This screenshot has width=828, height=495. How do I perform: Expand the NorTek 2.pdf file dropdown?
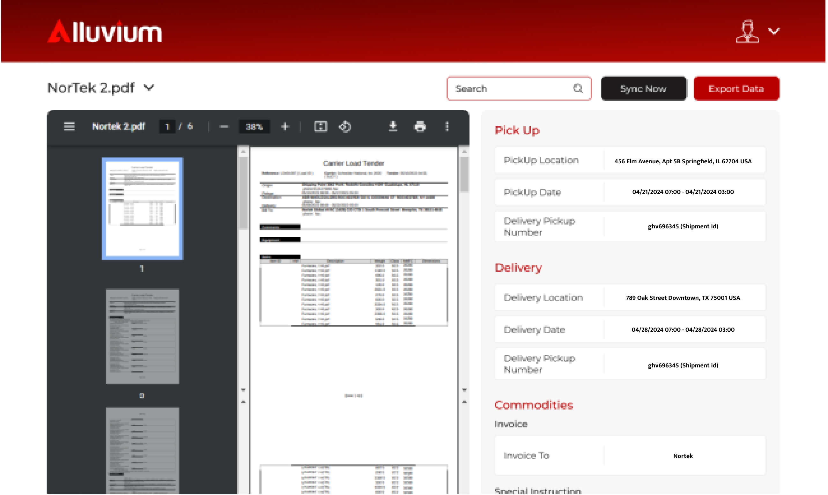pyautogui.click(x=149, y=88)
